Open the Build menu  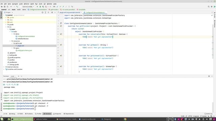(32, 4)
